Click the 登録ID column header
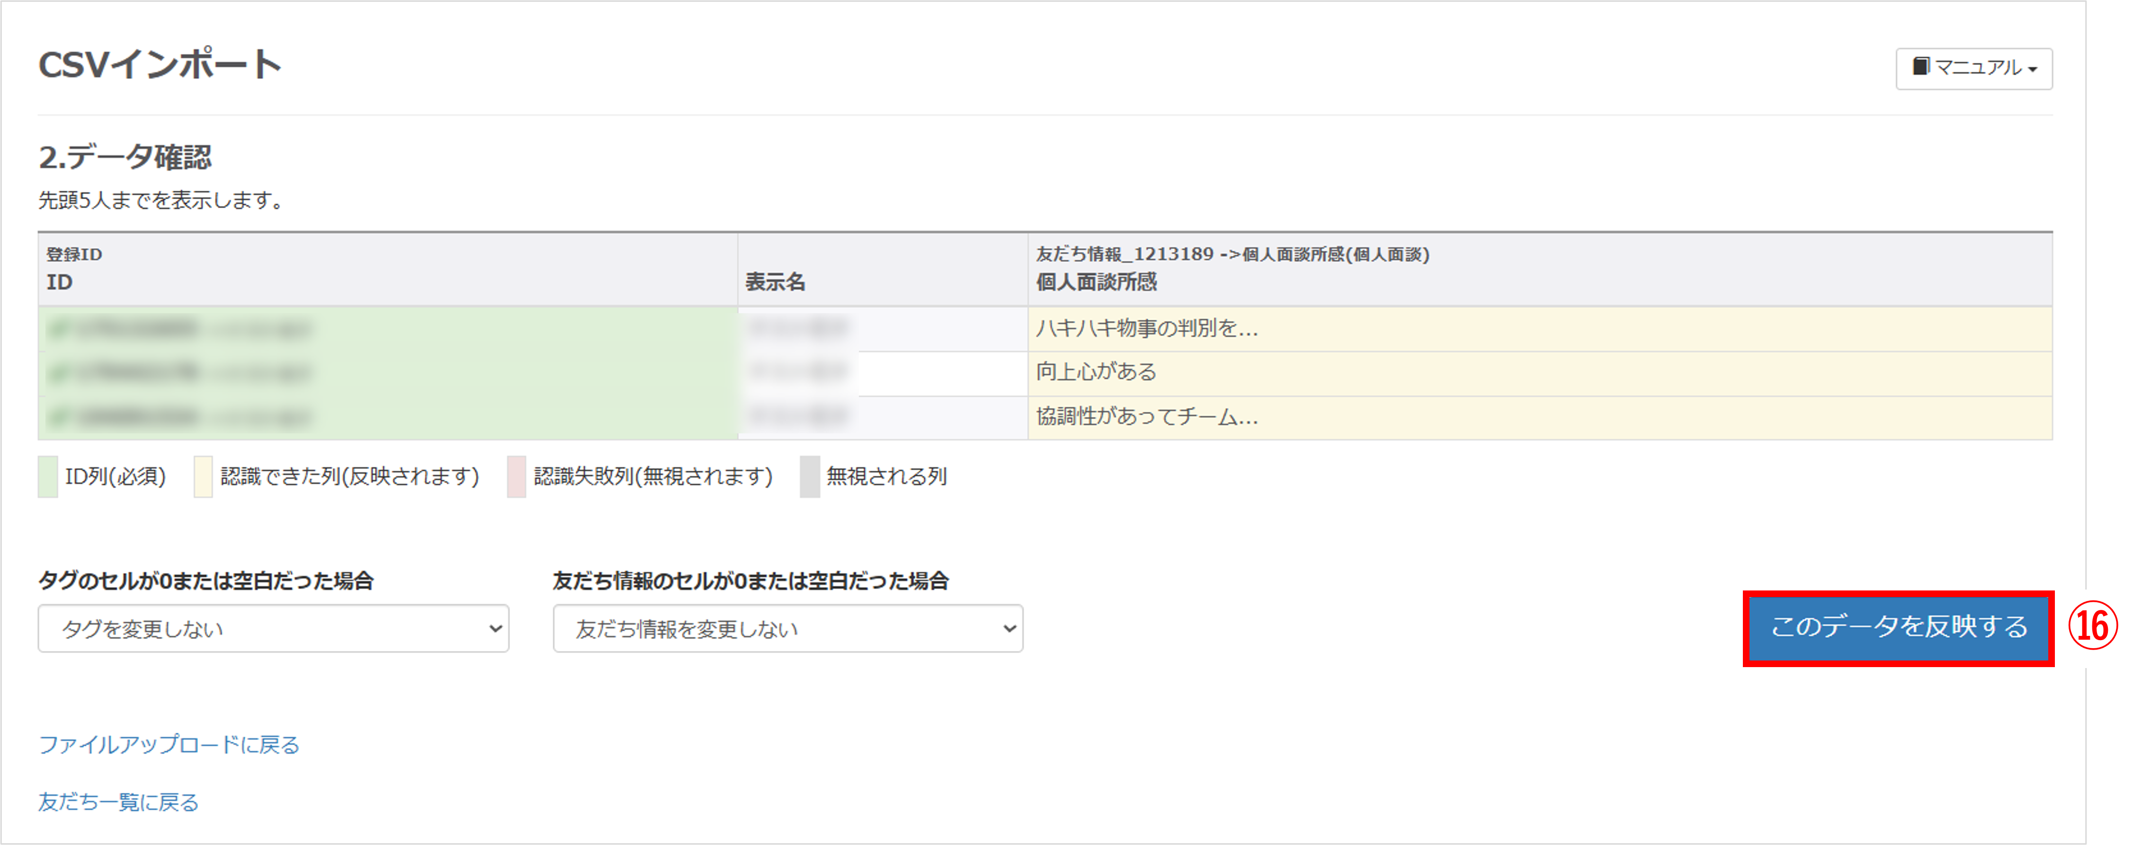The image size is (2151, 845). [73, 255]
